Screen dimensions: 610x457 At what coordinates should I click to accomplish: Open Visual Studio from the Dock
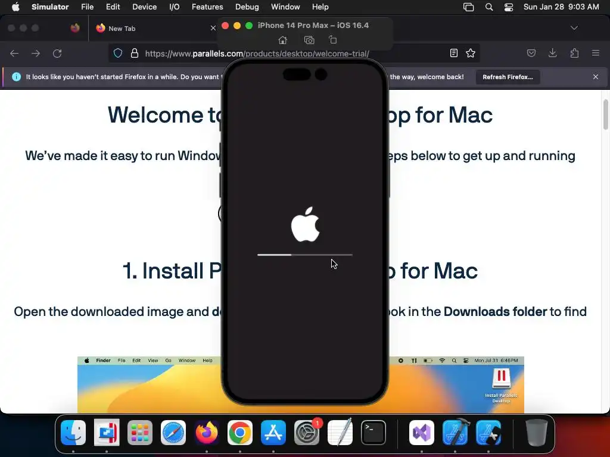tap(422, 433)
